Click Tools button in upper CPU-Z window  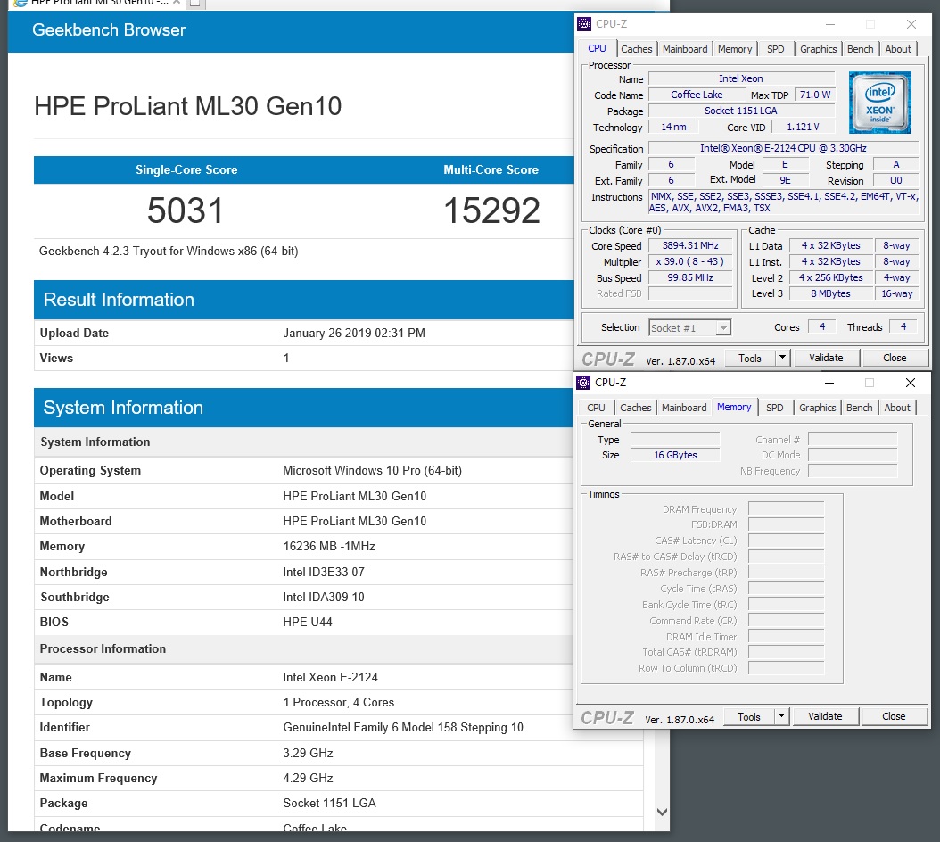pos(749,358)
